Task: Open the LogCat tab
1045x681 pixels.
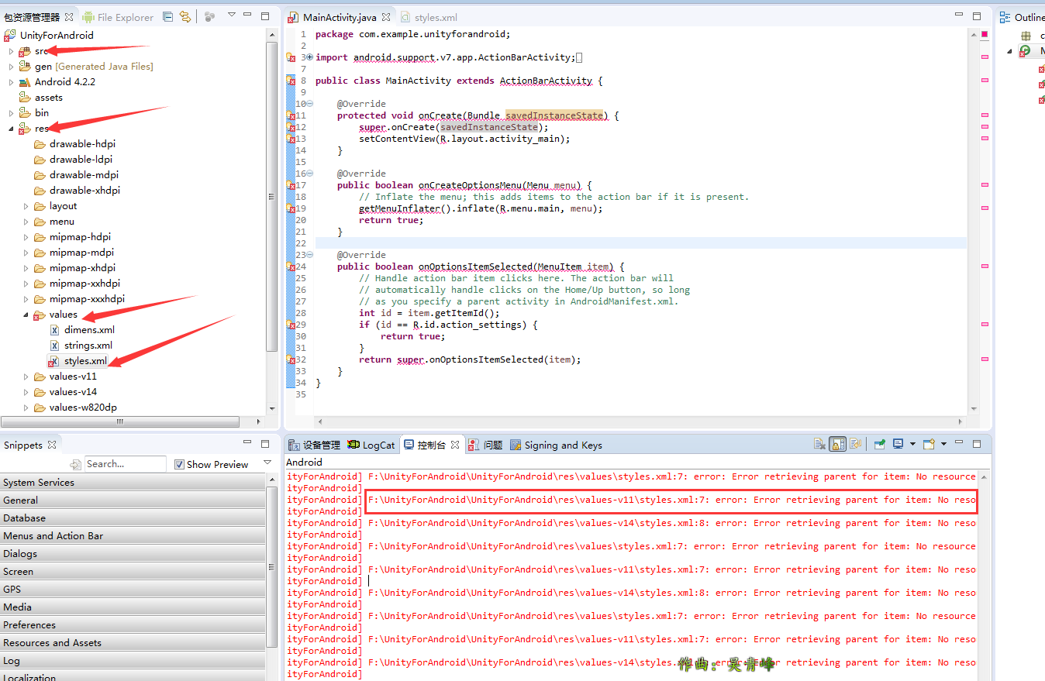Action: coord(371,445)
